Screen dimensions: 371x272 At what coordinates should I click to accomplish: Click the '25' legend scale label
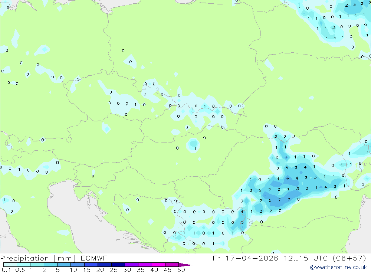[x=114, y=270]
